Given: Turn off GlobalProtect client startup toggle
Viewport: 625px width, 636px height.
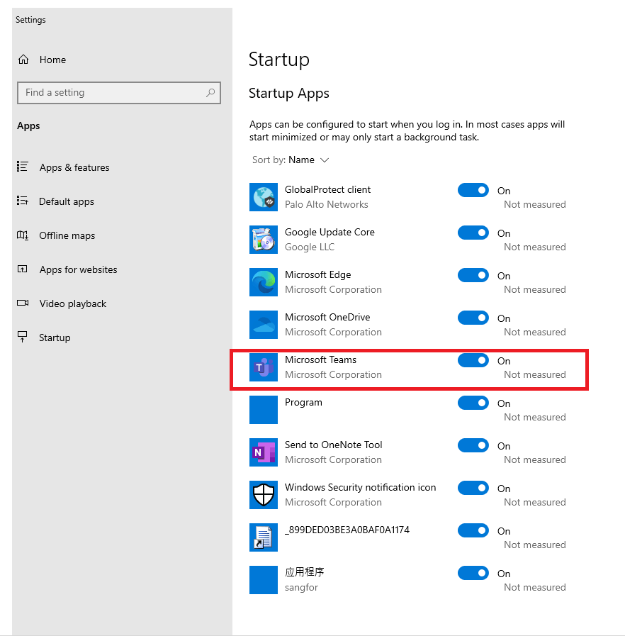Looking at the screenshot, I should 473,190.
